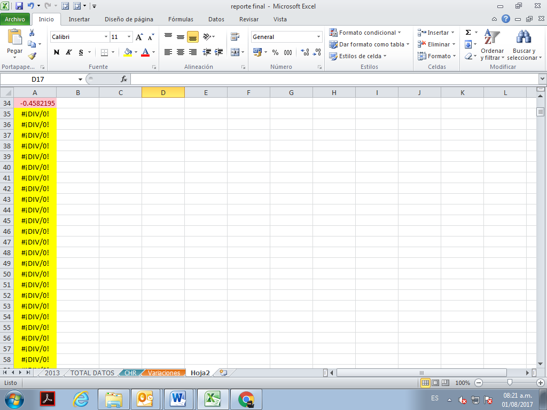547x410 pixels.
Task: Switch to the Fórmulas ribbon tab
Action: pyautogui.click(x=181, y=19)
